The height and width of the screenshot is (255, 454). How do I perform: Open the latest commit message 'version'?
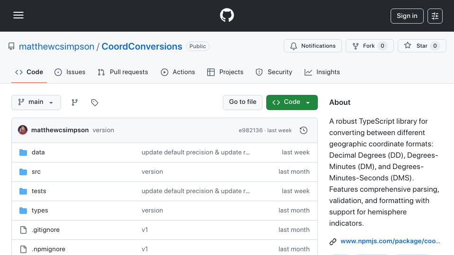click(104, 130)
